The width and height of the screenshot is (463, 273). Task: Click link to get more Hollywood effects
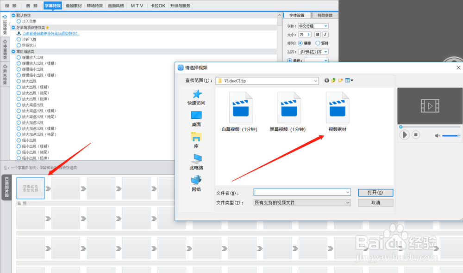click(x=51, y=33)
